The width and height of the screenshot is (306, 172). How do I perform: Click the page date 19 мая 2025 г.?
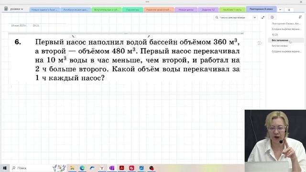point(19,25)
